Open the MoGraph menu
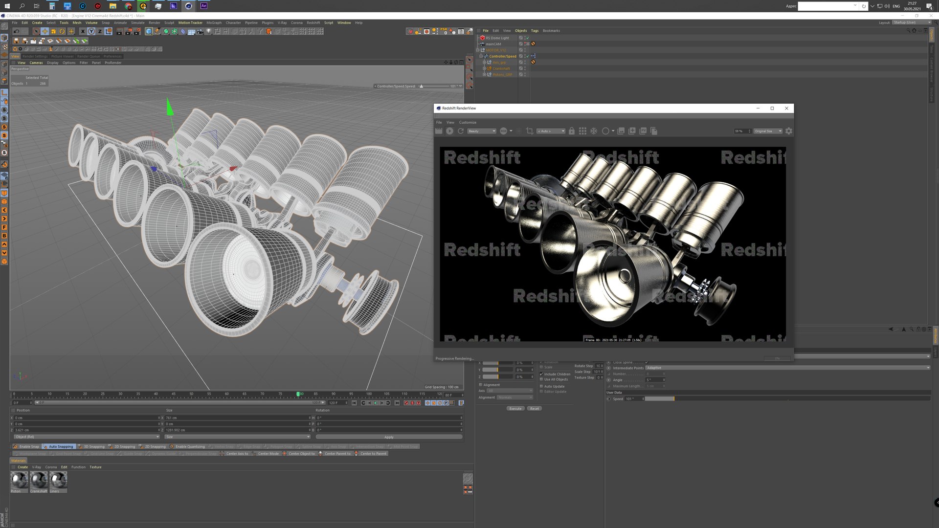 pyautogui.click(x=214, y=22)
